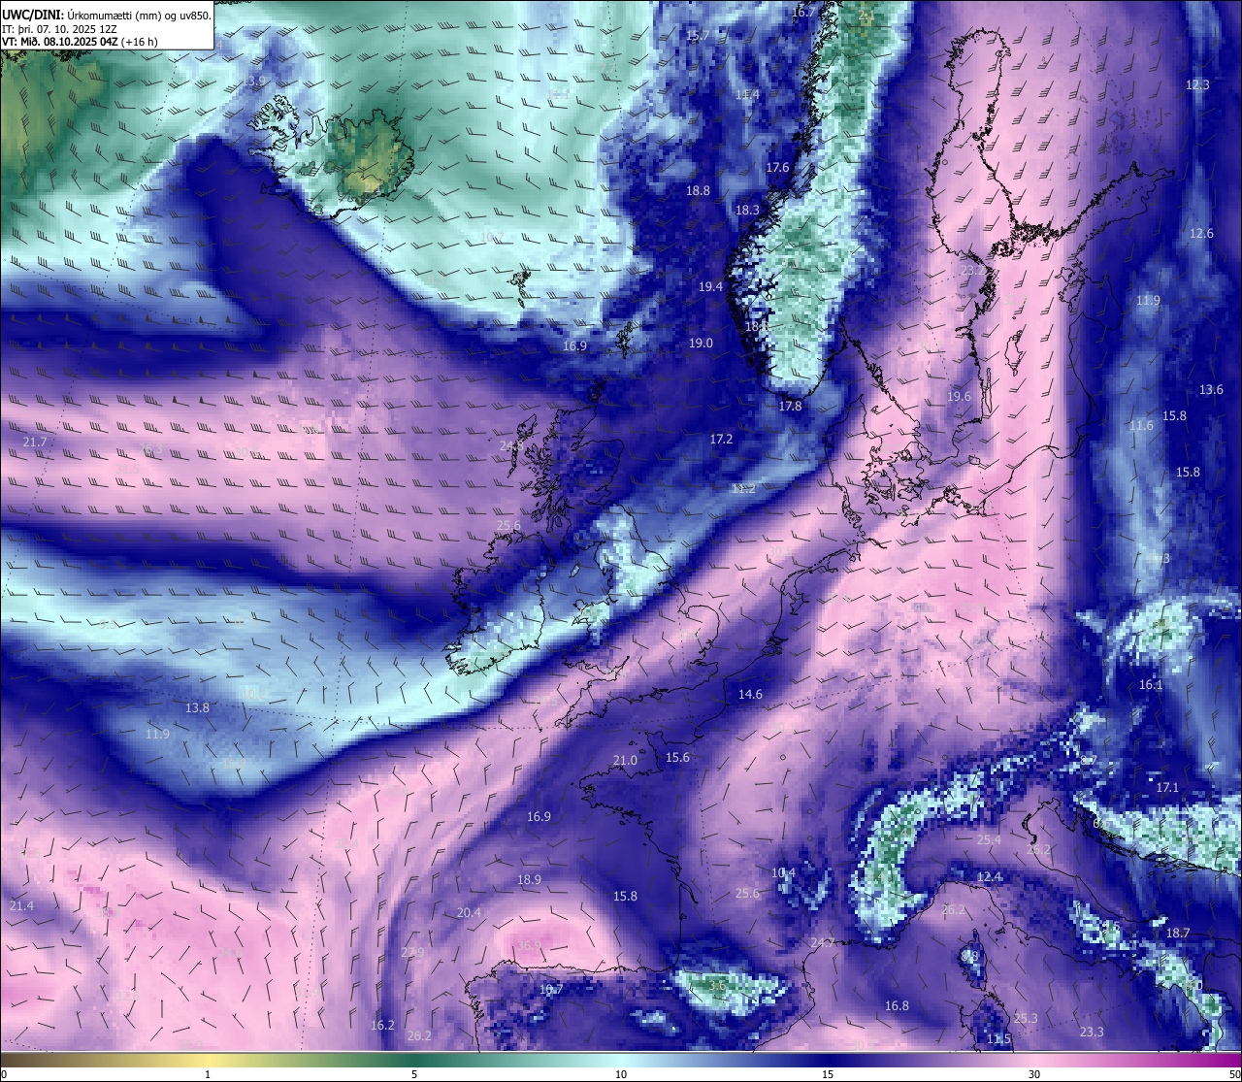1242x1082 pixels.
Task: Click the colorbar tick label 30
Action: [x=1034, y=1074]
